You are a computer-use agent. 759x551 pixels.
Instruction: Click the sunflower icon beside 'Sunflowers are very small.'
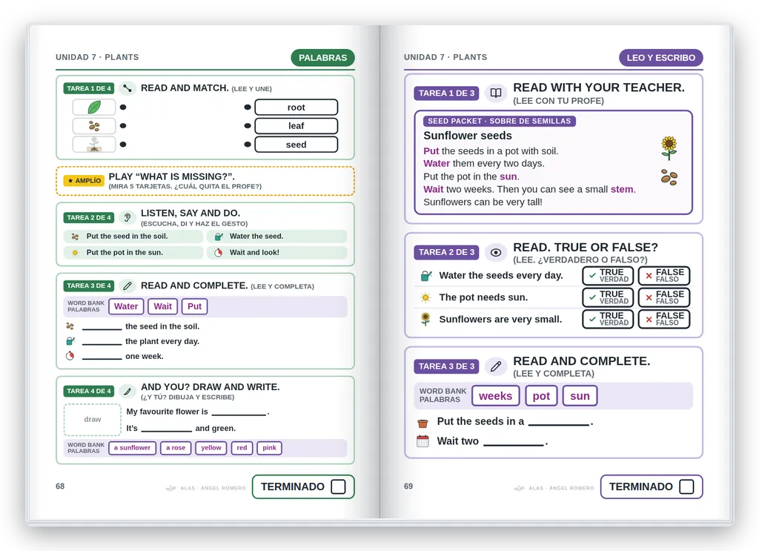(425, 319)
